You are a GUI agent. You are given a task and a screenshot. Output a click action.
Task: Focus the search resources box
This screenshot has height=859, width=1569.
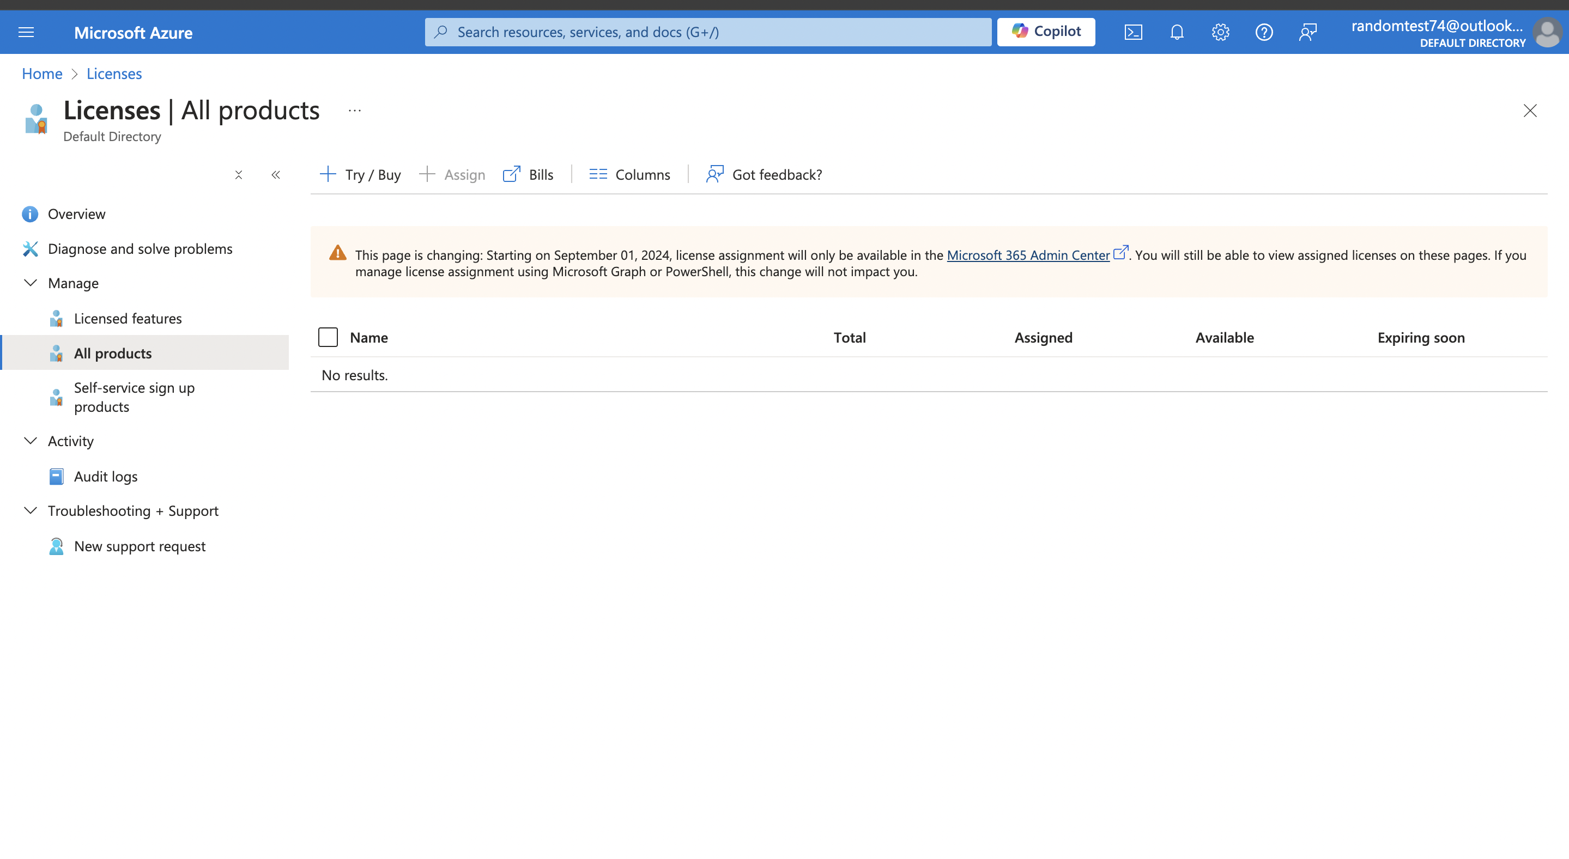(x=708, y=32)
